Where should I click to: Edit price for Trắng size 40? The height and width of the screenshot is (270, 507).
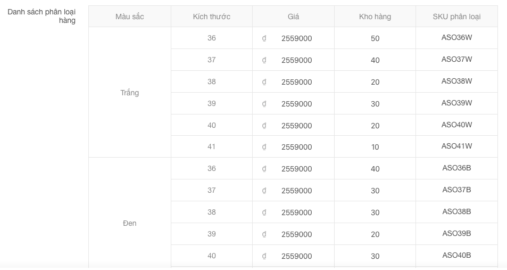pos(296,126)
